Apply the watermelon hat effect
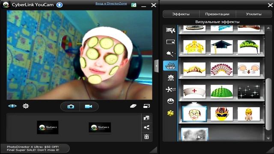 point(222,92)
